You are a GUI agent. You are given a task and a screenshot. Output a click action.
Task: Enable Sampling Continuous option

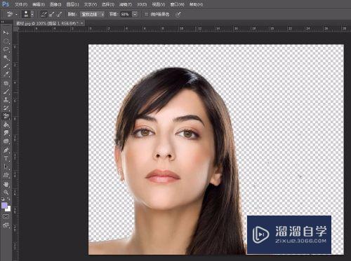click(44, 14)
